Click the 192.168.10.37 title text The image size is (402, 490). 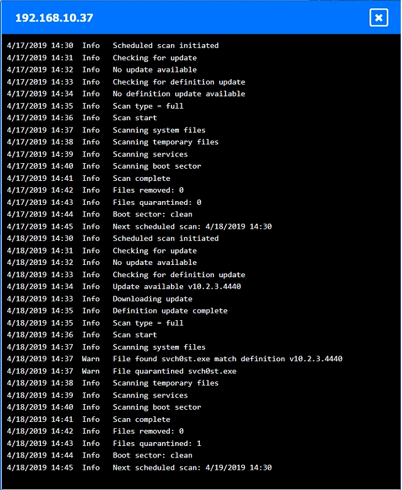(x=54, y=18)
